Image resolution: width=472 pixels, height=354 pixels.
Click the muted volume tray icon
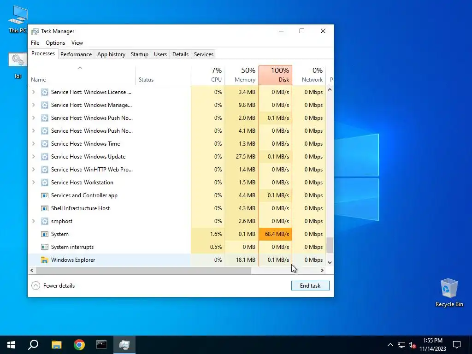412,345
